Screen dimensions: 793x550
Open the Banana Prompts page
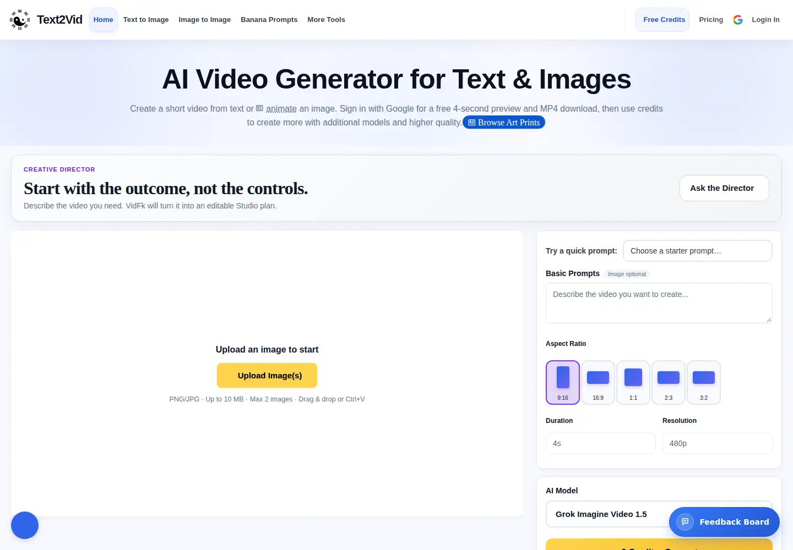269,20
